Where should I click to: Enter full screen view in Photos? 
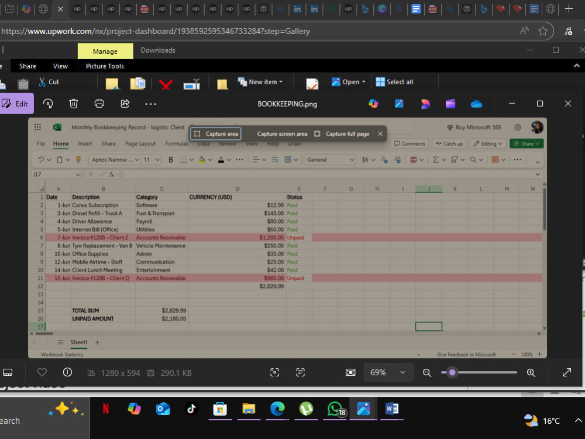567,372
